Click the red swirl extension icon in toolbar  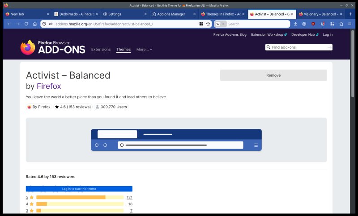[323, 24]
